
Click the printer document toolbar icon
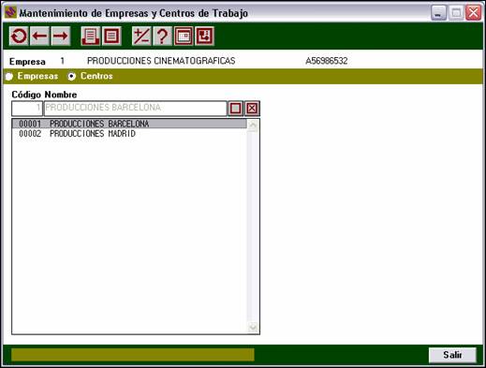point(91,37)
